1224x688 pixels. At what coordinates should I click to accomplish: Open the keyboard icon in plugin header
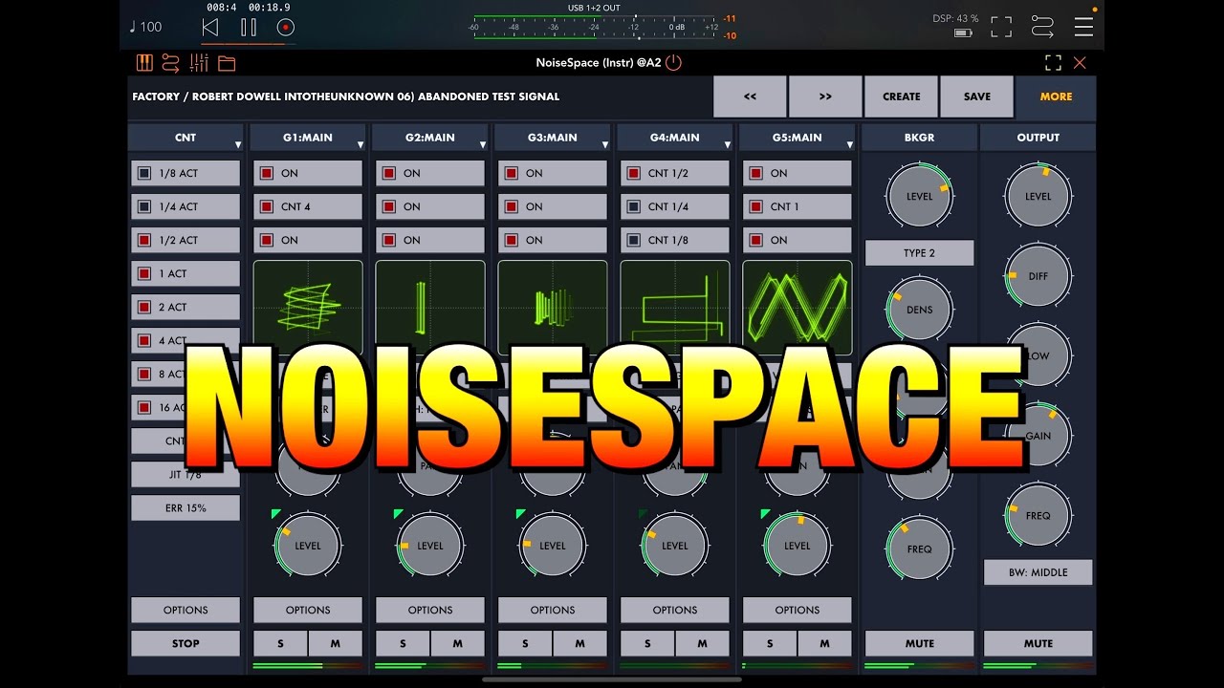pyautogui.click(x=144, y=63)
